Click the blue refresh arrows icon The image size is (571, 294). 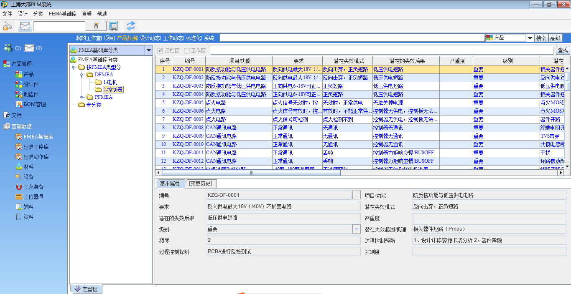click(x=131, y=26)
